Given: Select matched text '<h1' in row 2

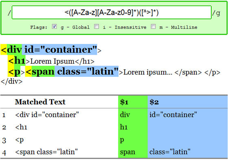Looking at the screenshot, I should tap(21, 127).
